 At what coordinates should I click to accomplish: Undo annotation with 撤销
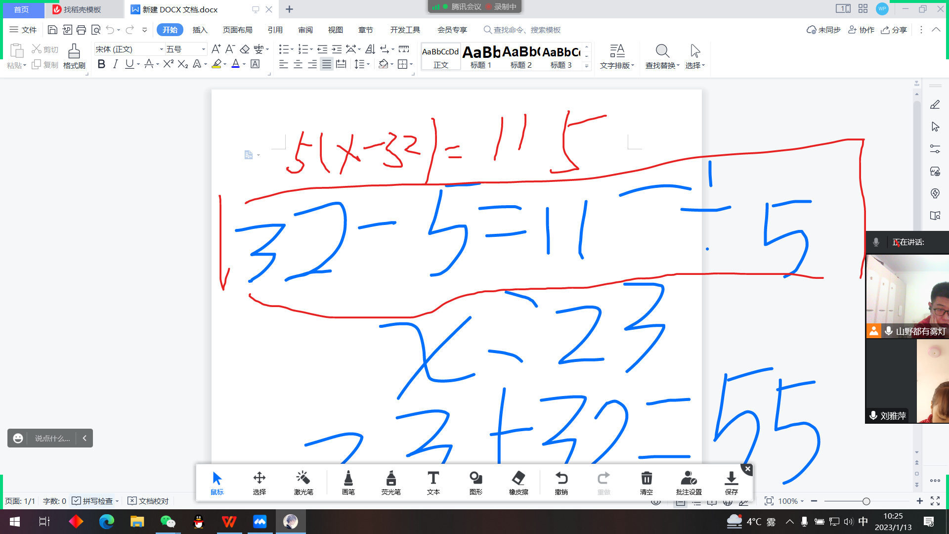(561, 483)
